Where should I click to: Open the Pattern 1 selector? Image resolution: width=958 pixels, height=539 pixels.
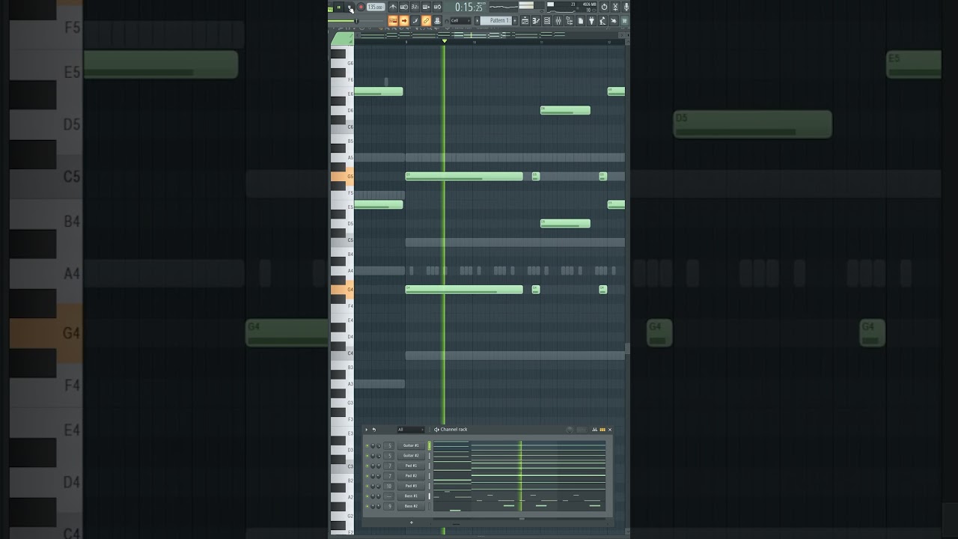tap(495, 21)
